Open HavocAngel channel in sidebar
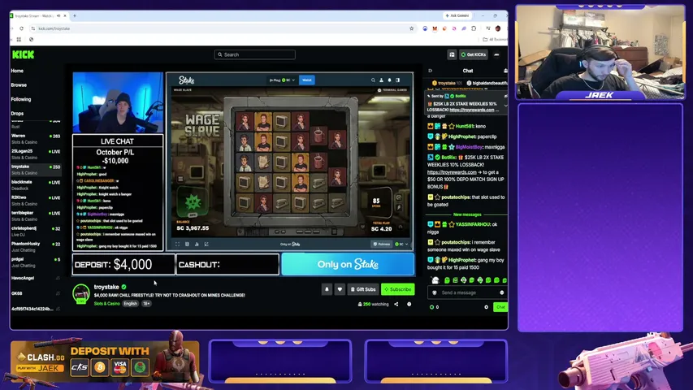693x390 pixels. click(36, 278)
